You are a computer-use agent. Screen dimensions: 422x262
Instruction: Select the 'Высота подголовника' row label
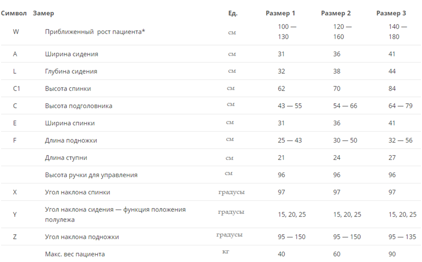(79, 106)
